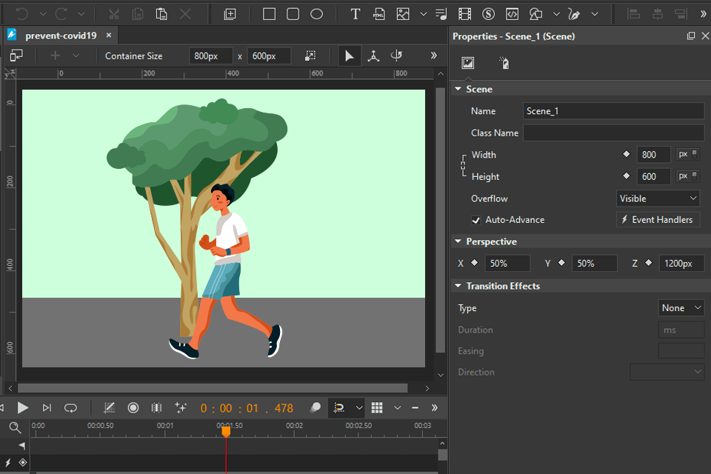Viewport: 711px width, 474px height.
Task: Open the timeline zoom magnifier
Action: [15, 427]
